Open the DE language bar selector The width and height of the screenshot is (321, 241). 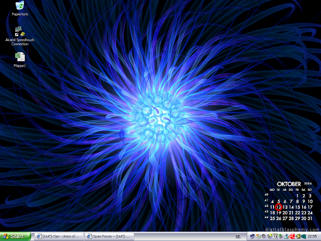(239, 237)
